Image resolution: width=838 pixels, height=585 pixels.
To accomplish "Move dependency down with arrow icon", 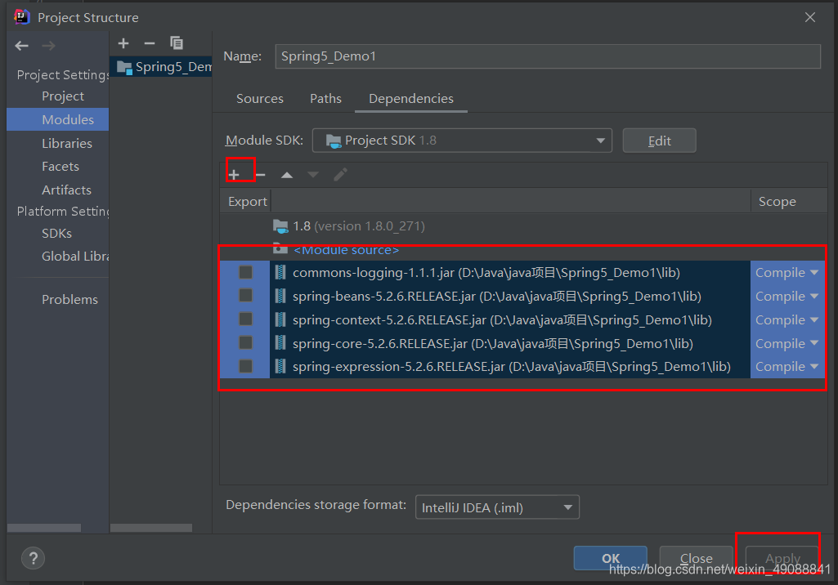I will 313,175.
